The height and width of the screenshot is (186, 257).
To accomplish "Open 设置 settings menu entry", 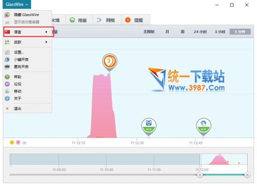I will coord(27,52).
